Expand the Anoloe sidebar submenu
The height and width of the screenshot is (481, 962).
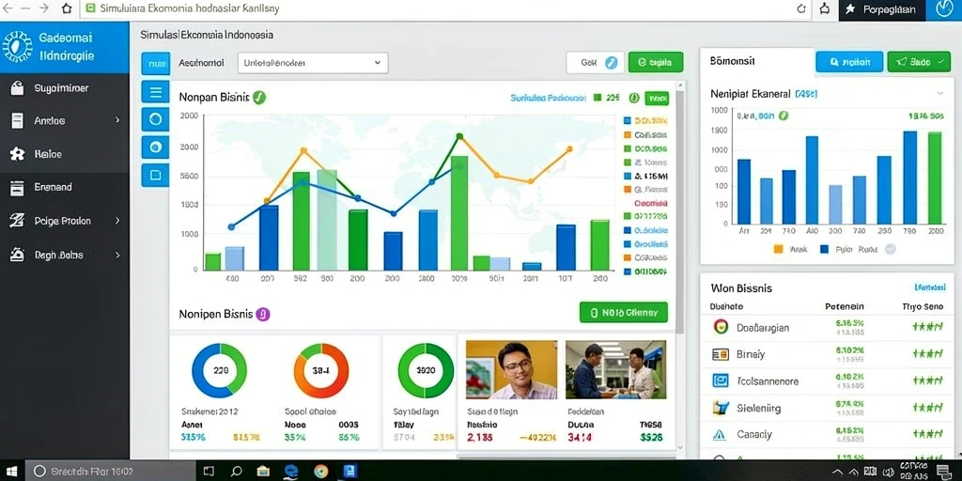click(x=117, y=121)
